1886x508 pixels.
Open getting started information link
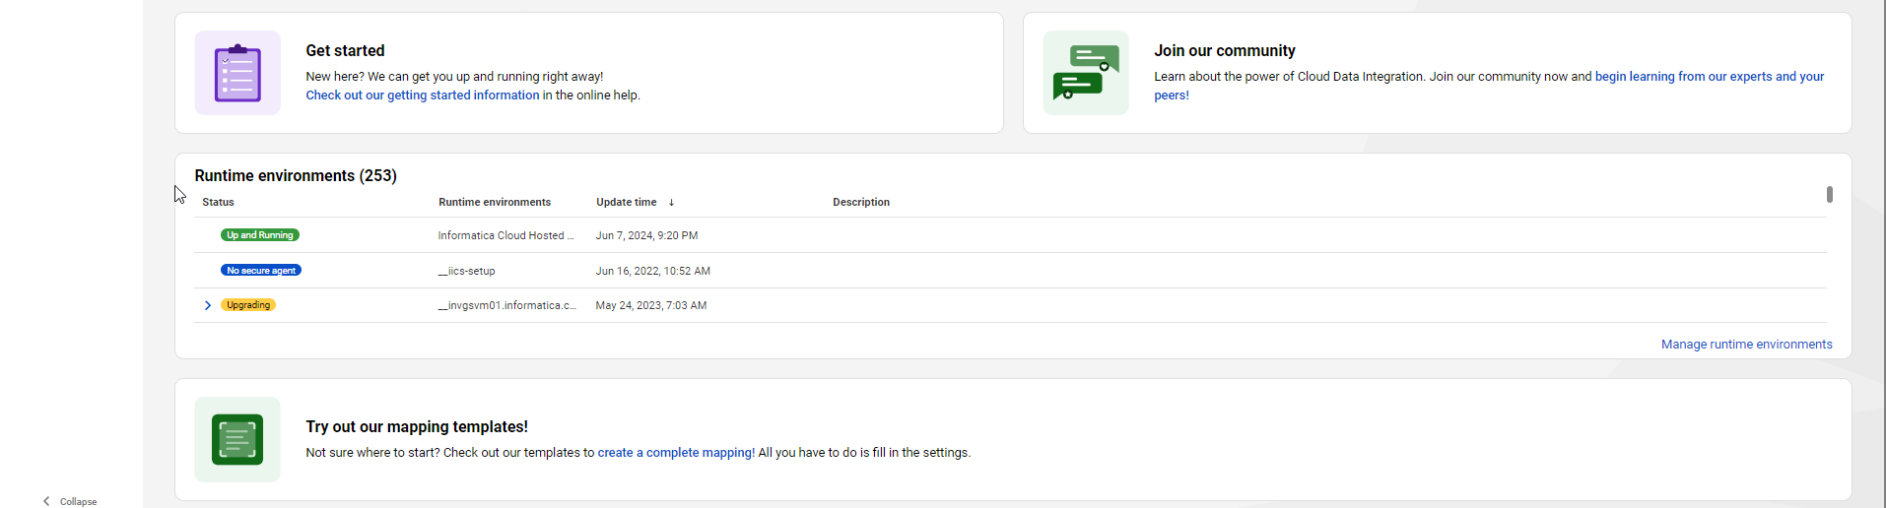click(423, 95)
